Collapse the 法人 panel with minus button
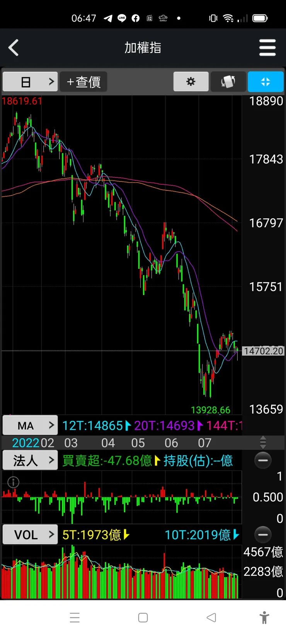The width and height of the screenshot is (286, 635). pos(263,460)
